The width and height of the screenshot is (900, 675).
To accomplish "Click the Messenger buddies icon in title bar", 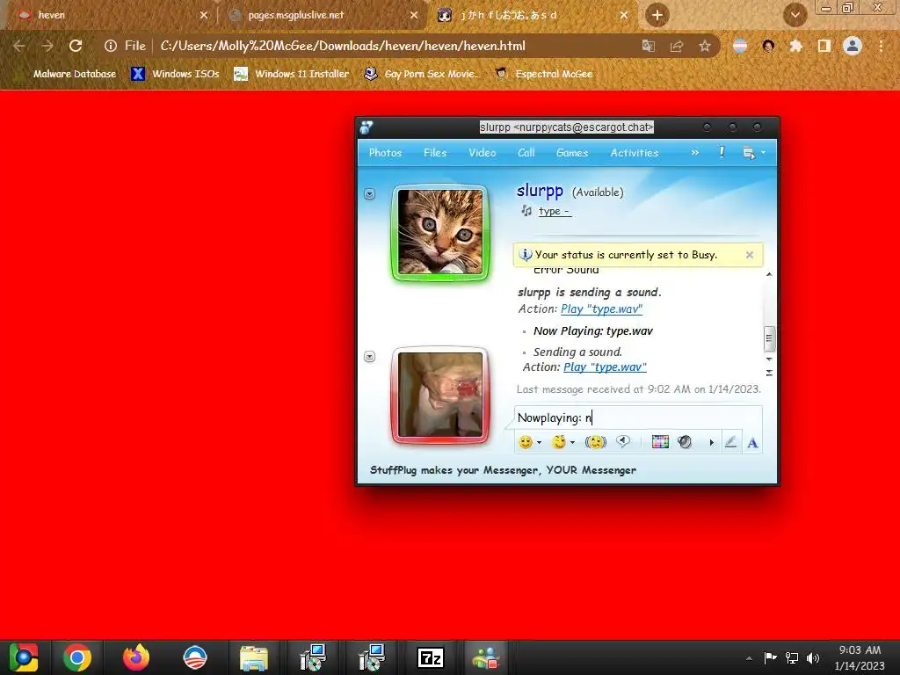I will pos(367,127).
